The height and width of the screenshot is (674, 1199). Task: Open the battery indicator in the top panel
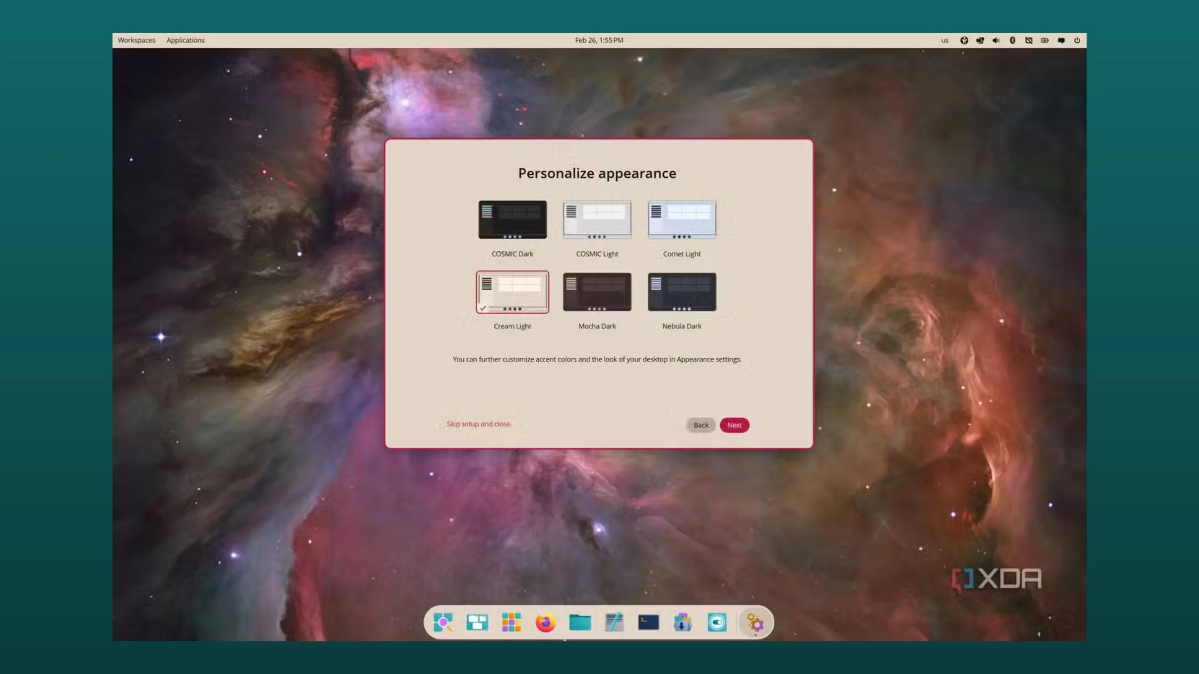tap(1045, 40)
